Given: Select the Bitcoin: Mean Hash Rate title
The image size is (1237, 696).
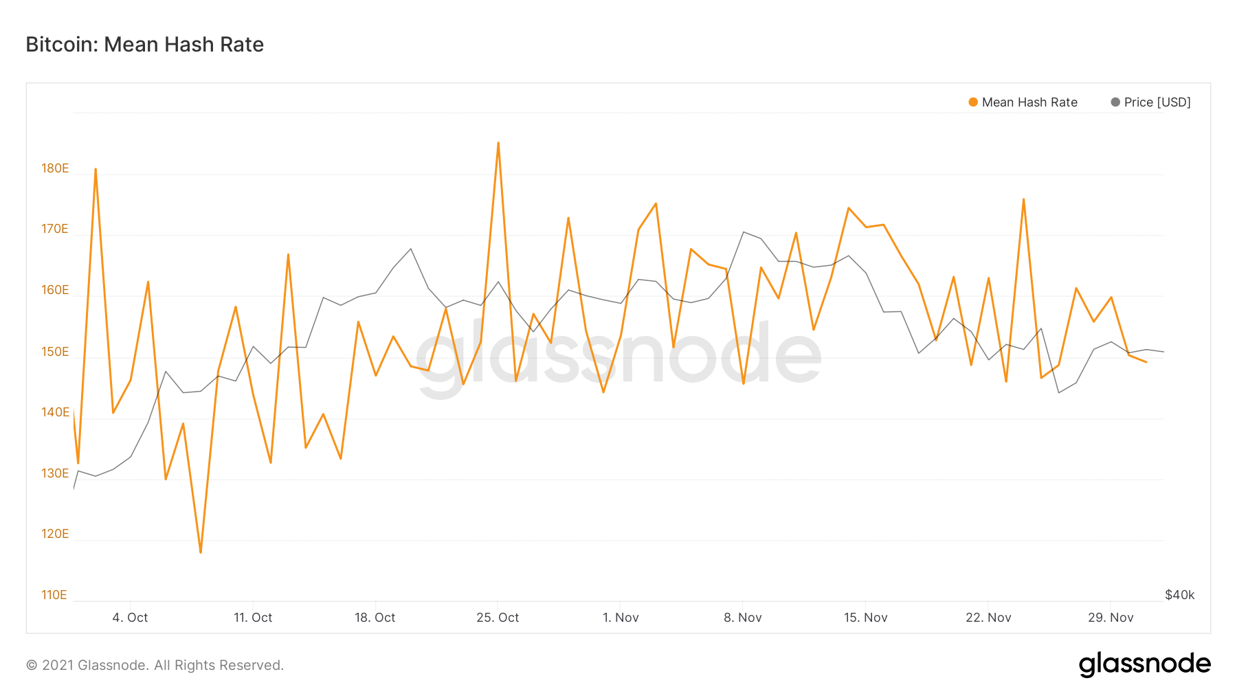Looking at the screenshot, I should pos(145,45).
